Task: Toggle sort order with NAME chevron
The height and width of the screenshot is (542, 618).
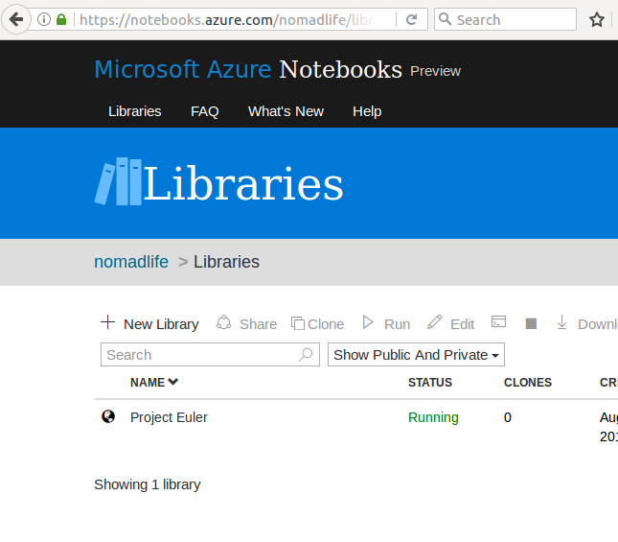Action: click(x=173, y=382)
